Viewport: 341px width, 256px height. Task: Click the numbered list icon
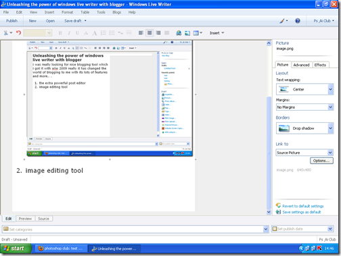click(104, 33)
